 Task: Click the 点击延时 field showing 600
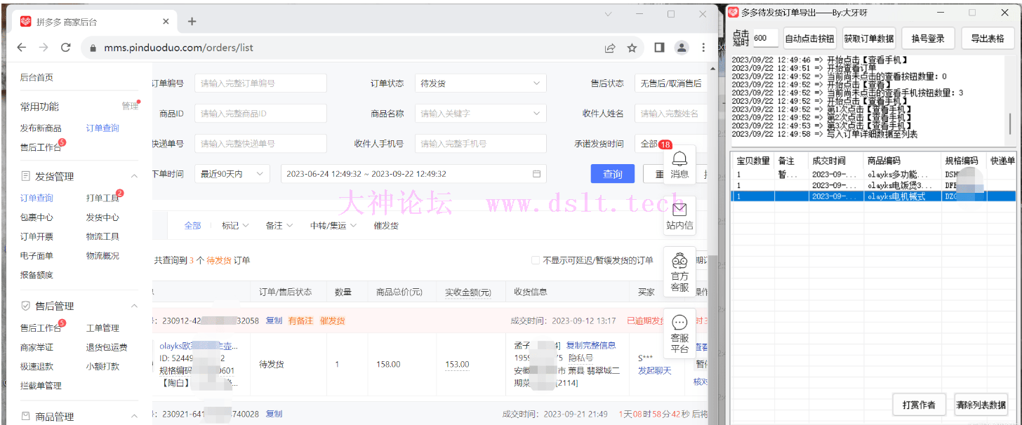[x=764, y=39]
